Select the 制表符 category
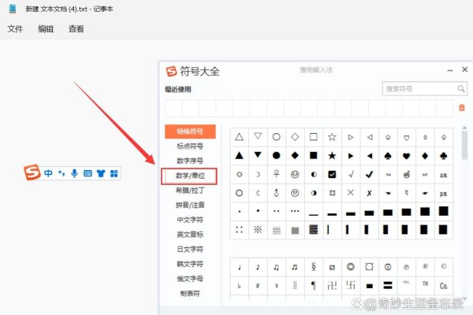Viewport: 473px width, 315px height. (190, 293)
